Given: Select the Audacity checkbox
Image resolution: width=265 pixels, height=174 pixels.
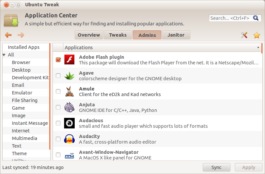Looking at the screenshot, I should (x=58, y=139).
